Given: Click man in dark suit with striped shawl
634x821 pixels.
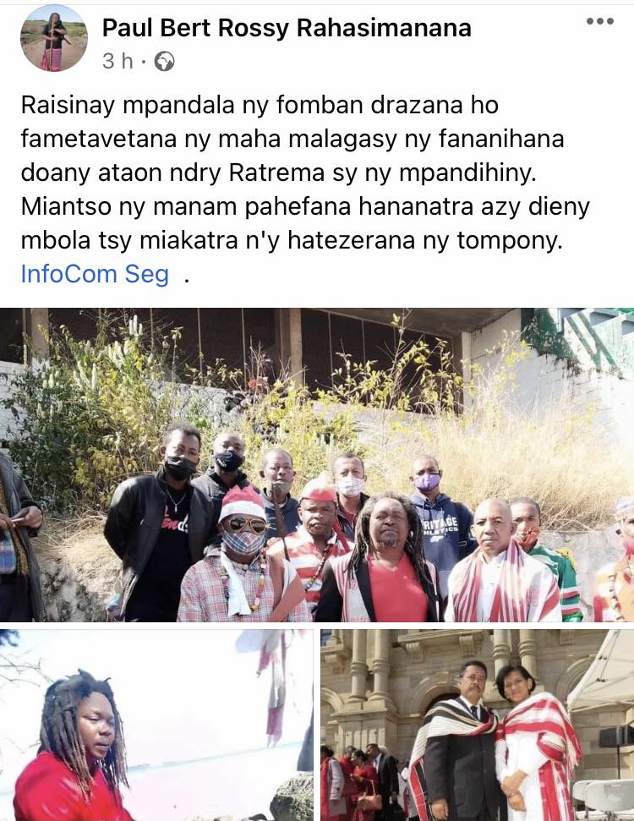Looking at the screenshot, I should click(456, 743).
